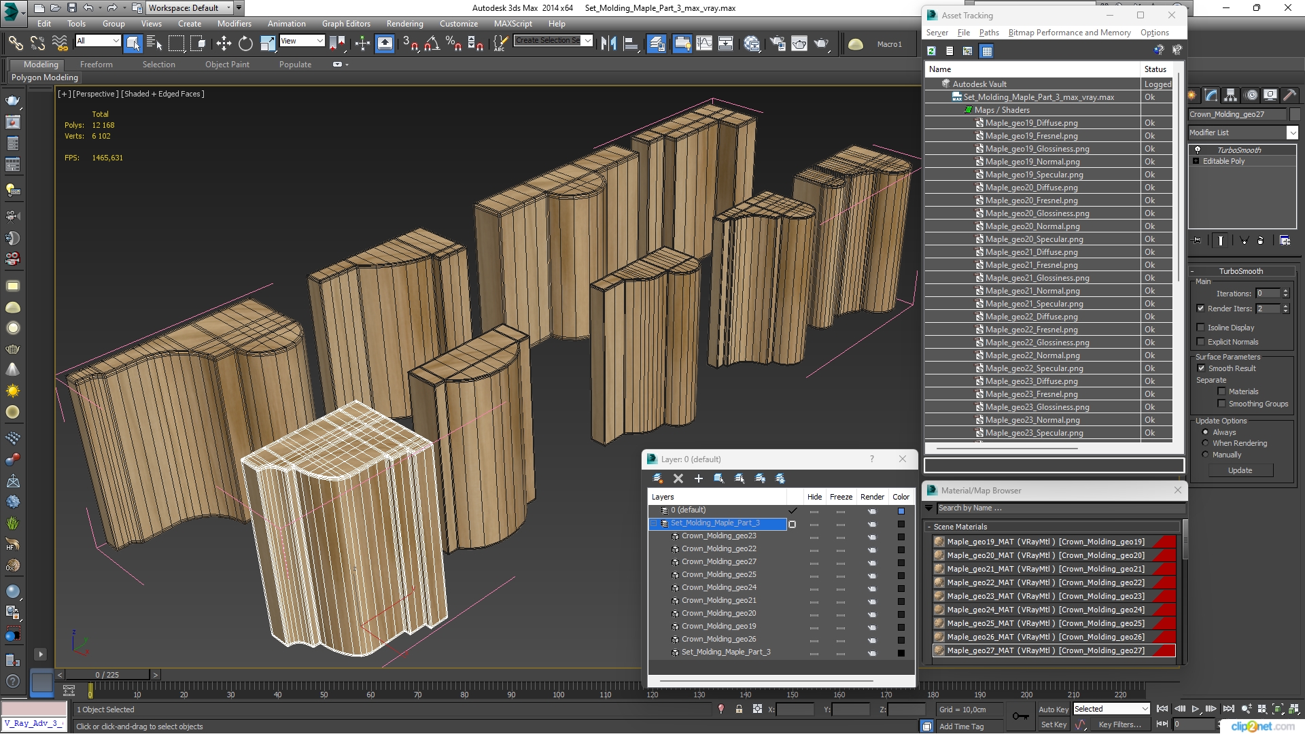Click Delete Layer X icon in Layer dialog

point(678,478)
